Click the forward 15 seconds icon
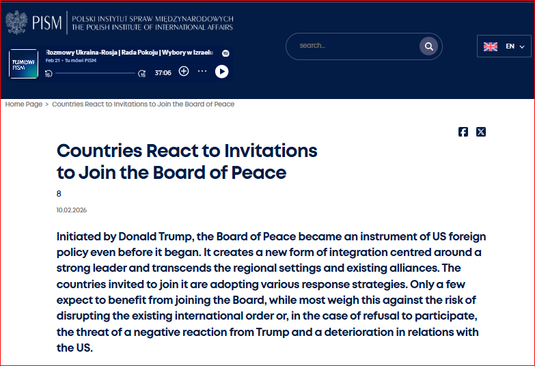The image size is (535, 366). (x=141, y=73)
